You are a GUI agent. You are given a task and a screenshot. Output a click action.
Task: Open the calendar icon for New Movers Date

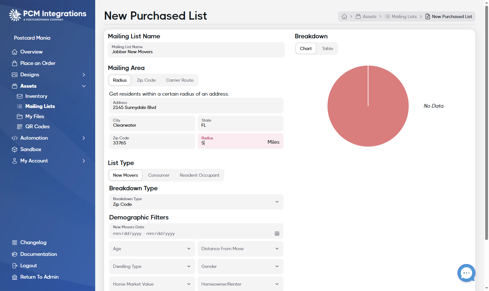(277, 233)
